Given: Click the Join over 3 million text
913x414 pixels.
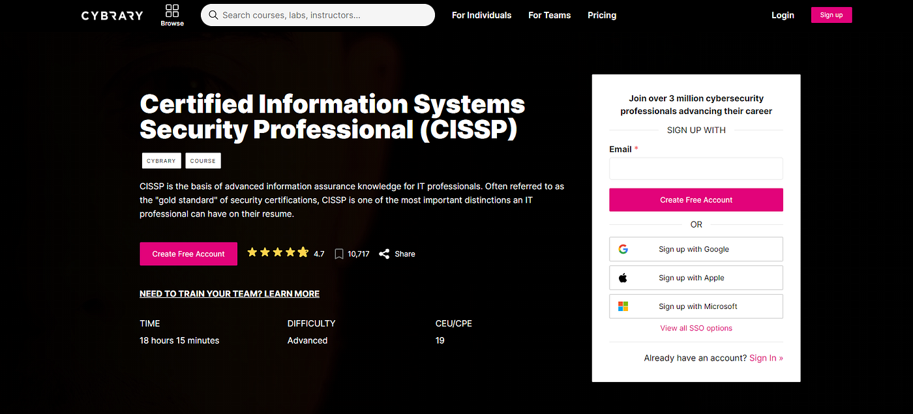Looking at the screenshot, I should tap(696, 104).
